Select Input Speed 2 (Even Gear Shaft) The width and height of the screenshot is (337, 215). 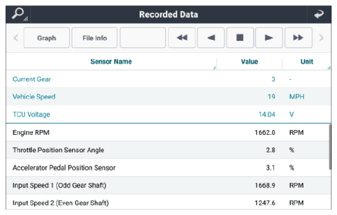[169, 203]
